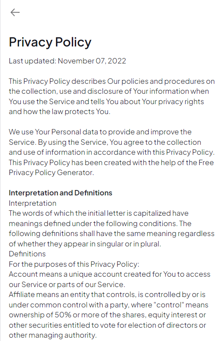Screen dimensions: 223x341
Task: Click the quoted word "control"
Action: [169, 304]
